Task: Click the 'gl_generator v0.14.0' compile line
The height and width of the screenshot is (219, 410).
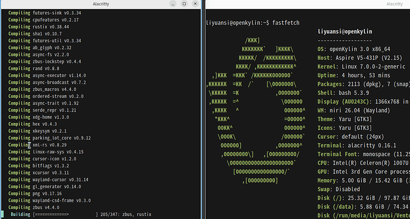Action: coord(45,186)
